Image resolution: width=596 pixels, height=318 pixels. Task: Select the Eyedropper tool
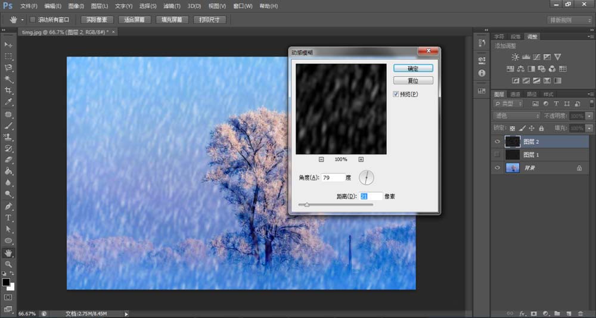click(x=8, y=102)
